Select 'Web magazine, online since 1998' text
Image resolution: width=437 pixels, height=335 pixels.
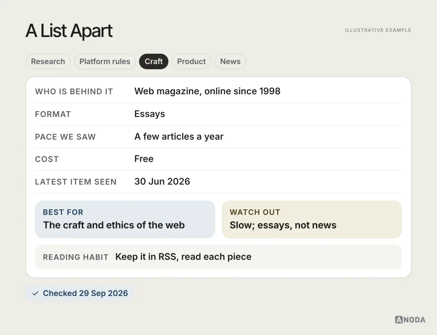207,91
